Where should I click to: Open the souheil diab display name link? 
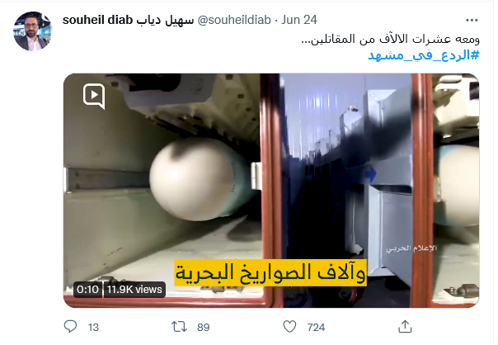coord(128,20)
